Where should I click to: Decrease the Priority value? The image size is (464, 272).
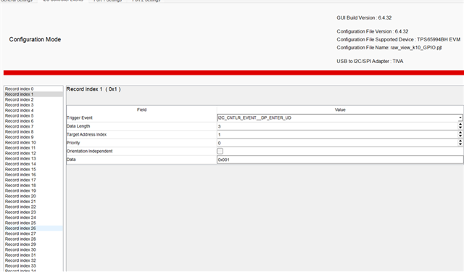tap(460, 144)
